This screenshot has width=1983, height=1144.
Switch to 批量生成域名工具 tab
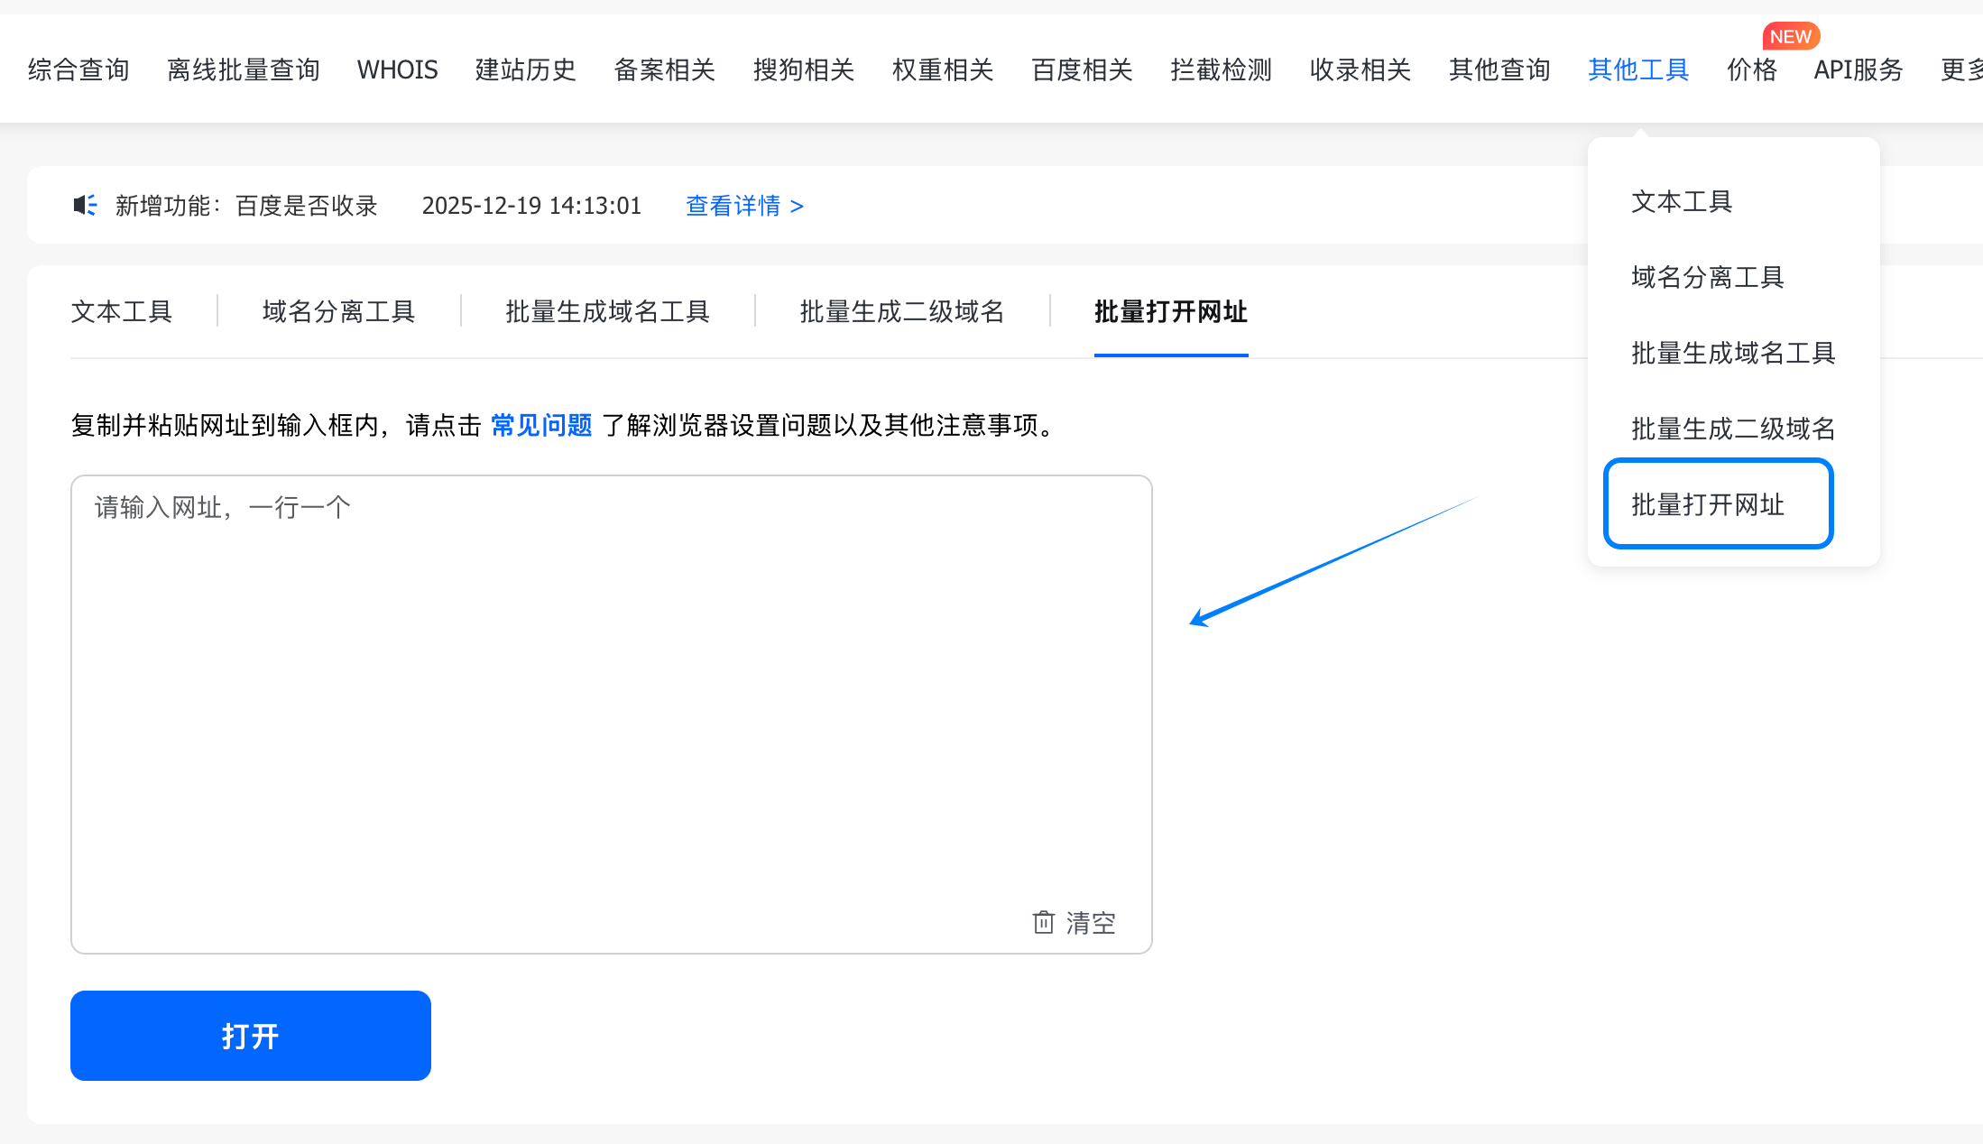tap(607, 311)
